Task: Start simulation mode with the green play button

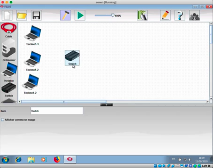Action: pyautogui.click(x=80, y=15)
